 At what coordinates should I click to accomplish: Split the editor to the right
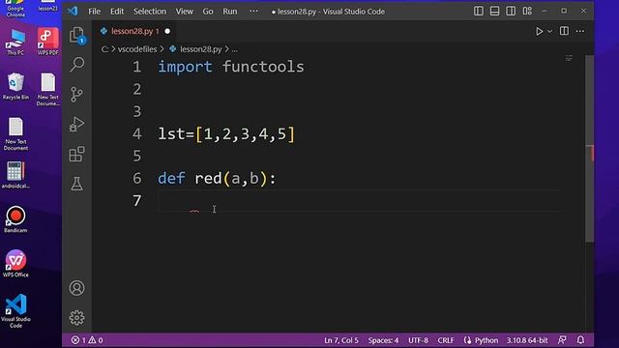[x=564, y=31]
